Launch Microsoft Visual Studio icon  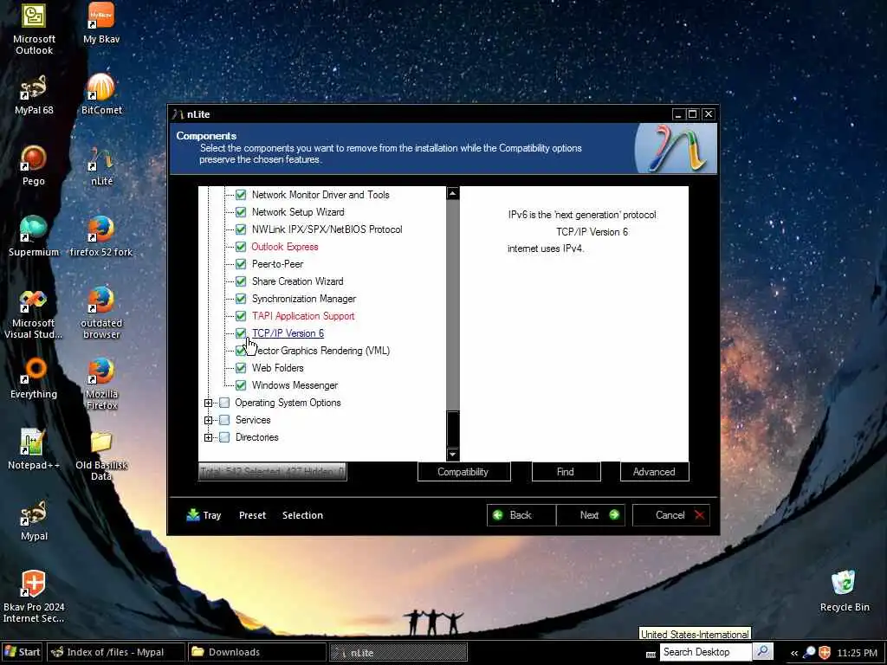coord(34,313)
